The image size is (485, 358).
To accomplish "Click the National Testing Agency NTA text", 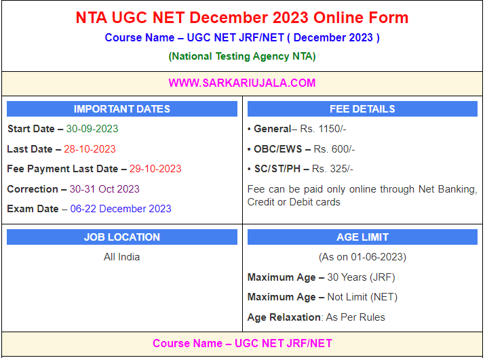I will (x=242, y=56).
